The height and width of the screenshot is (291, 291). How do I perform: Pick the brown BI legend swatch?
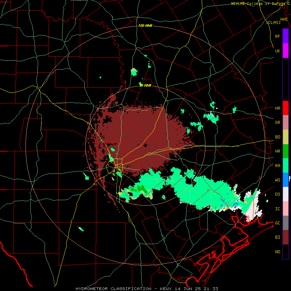(x=286, y=237)
